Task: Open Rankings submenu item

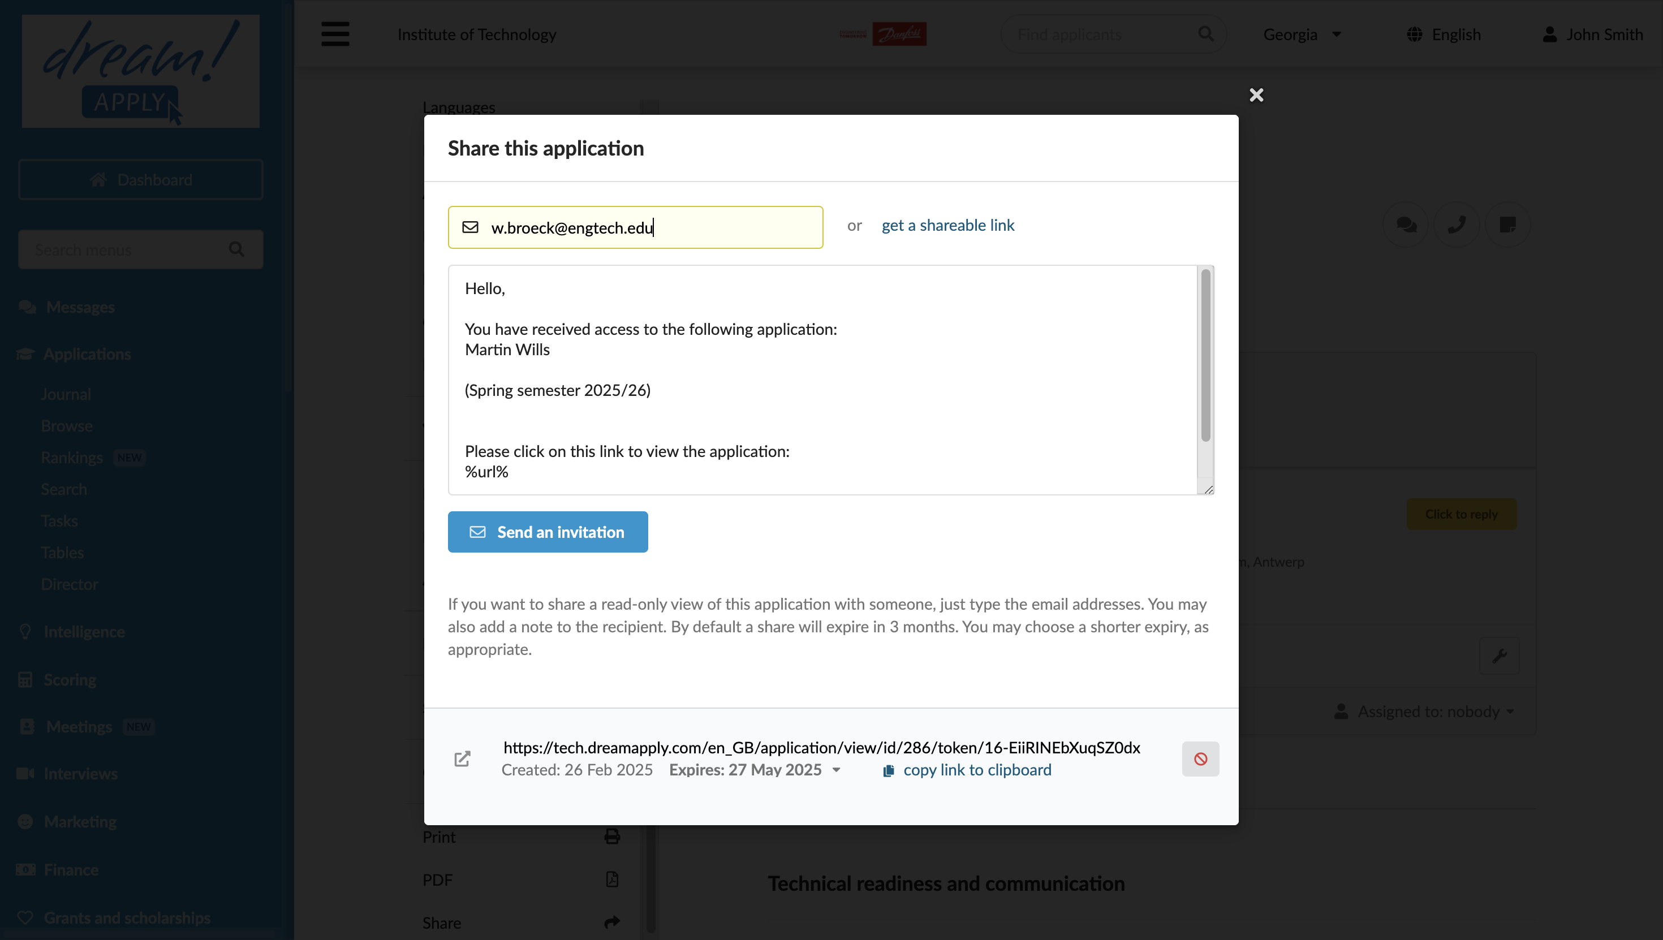Action: coord(72,457)
